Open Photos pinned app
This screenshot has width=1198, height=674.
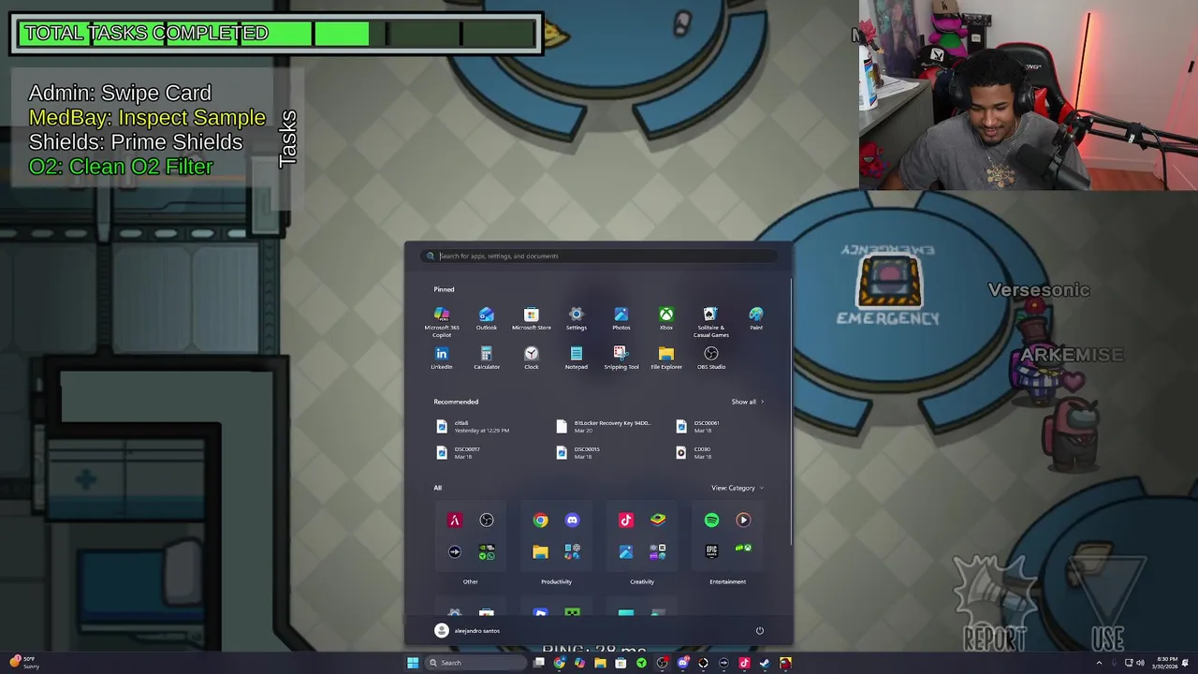coord(621,318)
